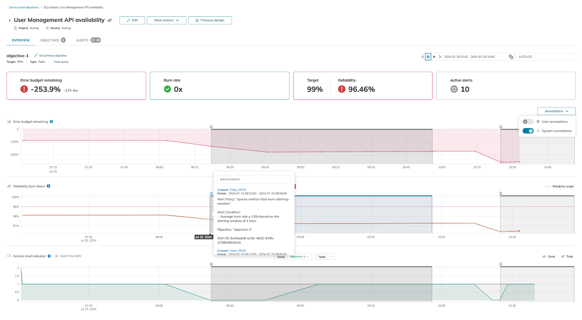This screenshot has height=320, width=582.
Task: Click the red warning icon in Error budget card
Action: [24, 89]
